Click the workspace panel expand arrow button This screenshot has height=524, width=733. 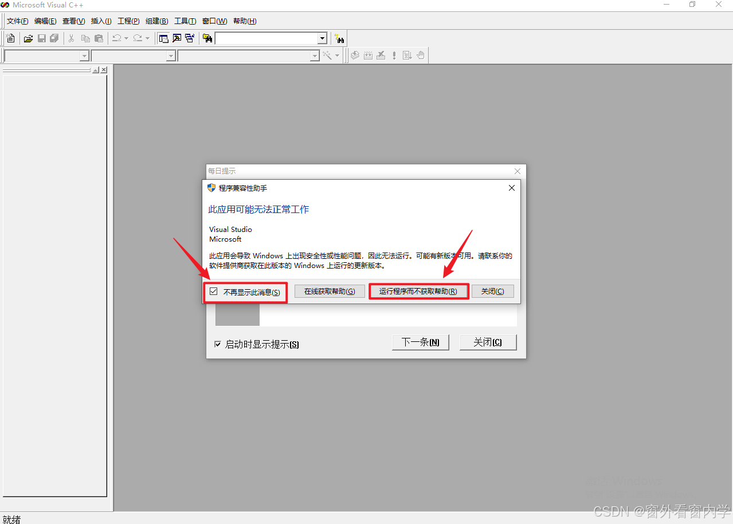pos(96,70)
